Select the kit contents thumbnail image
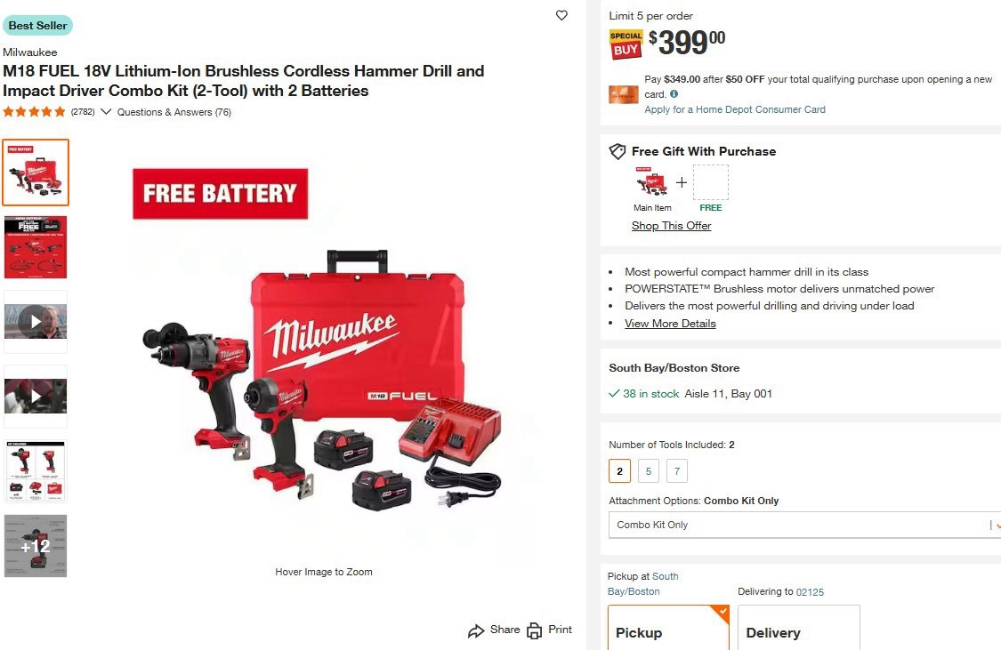The width and height of the screenshot is (1001, 650). pyautogui.click(x=36, y=471)
